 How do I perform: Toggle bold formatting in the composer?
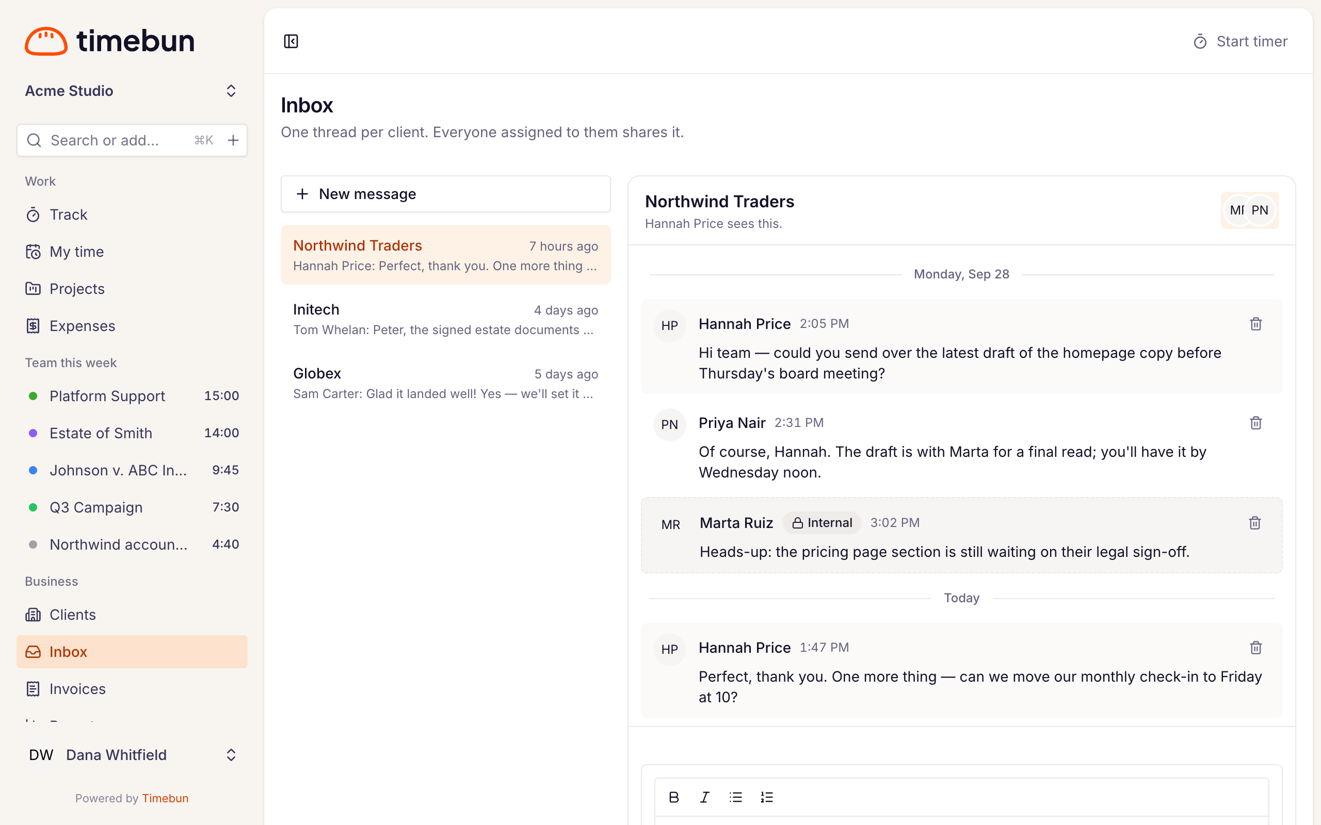coord(673,797)
